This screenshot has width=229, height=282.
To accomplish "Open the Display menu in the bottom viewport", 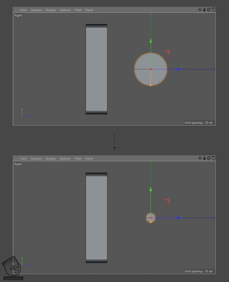I will click(51, 159).
